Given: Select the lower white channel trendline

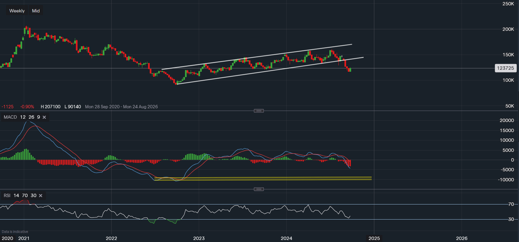Looking at the screenshot, I should click(269, 71).
